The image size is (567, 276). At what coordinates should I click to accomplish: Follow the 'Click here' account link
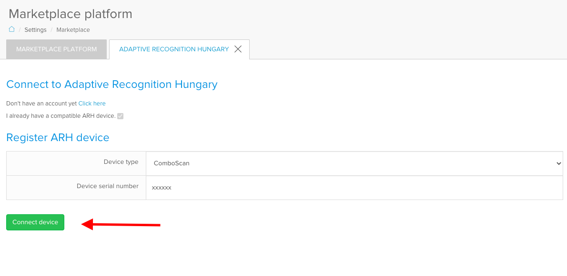[x=92, y=104]
